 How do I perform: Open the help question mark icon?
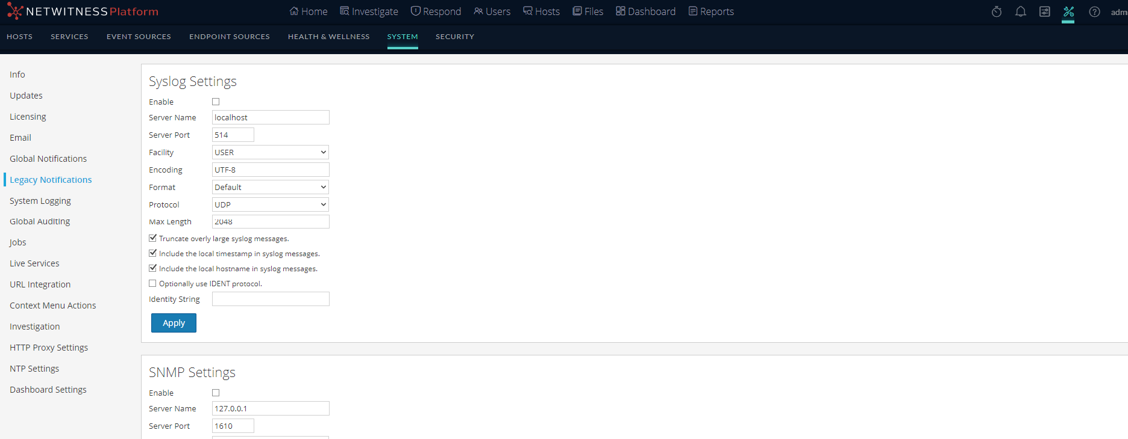pos(1094,12)
